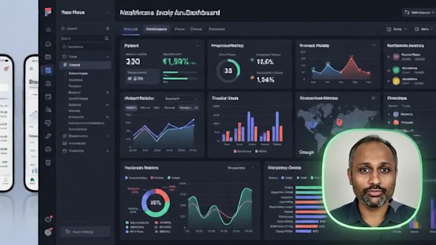
Task: Click the circular gauge showing 28
Action: click(x=228, y=71)
